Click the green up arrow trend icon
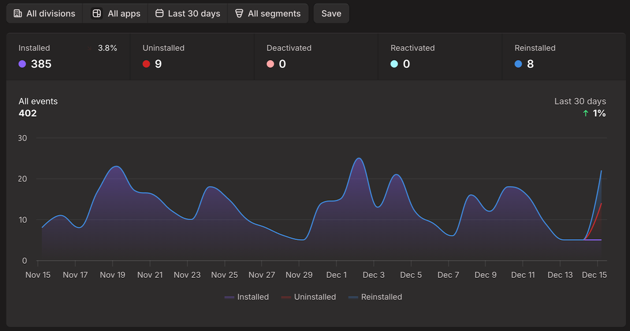Image resolution: width=630 pixels, height=331 pixels. pos(586,113)
